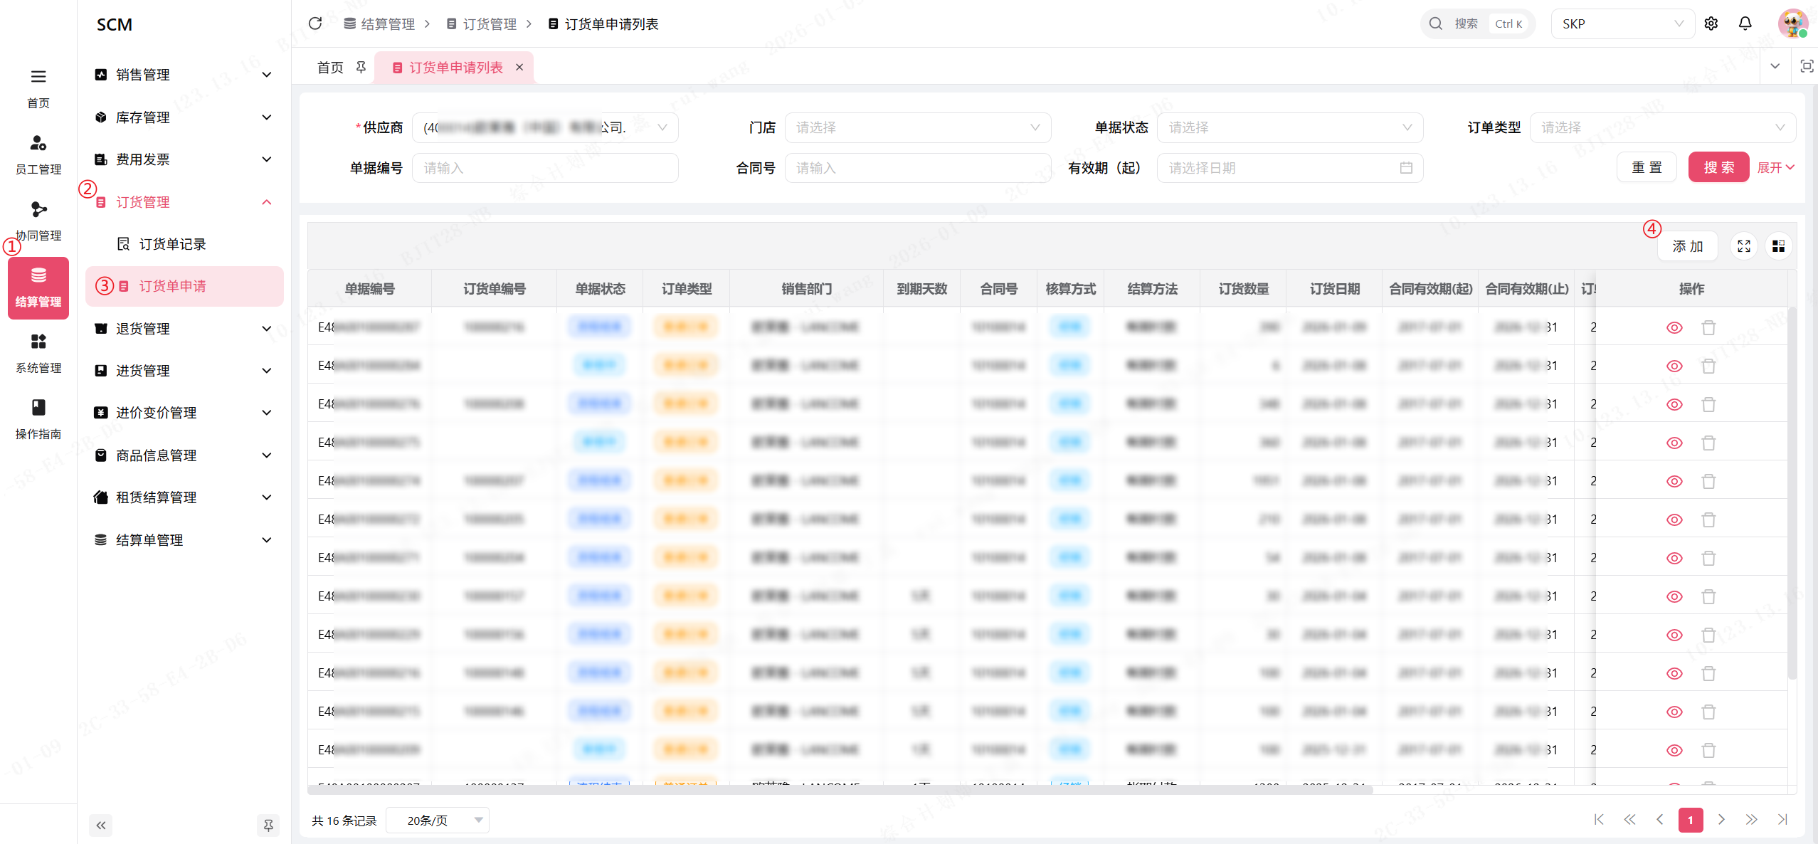
Task: Pin the 首页 tab
Action: tap(361, 67)
